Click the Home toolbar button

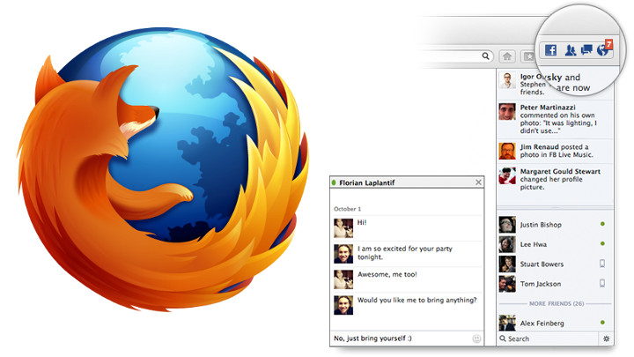[x=507, y=56]
